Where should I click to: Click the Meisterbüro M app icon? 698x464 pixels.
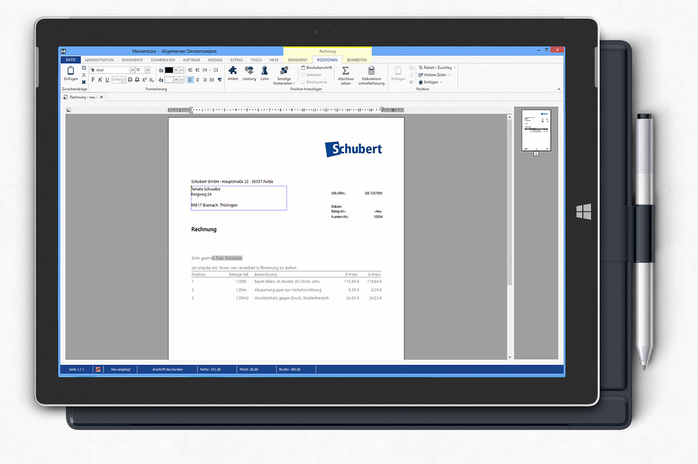point(64,51)
